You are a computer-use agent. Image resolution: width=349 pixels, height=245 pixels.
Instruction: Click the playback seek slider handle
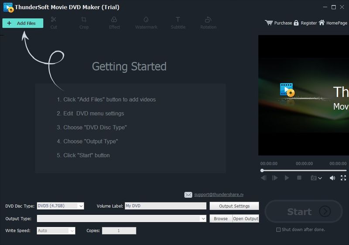tap(262, 170)
